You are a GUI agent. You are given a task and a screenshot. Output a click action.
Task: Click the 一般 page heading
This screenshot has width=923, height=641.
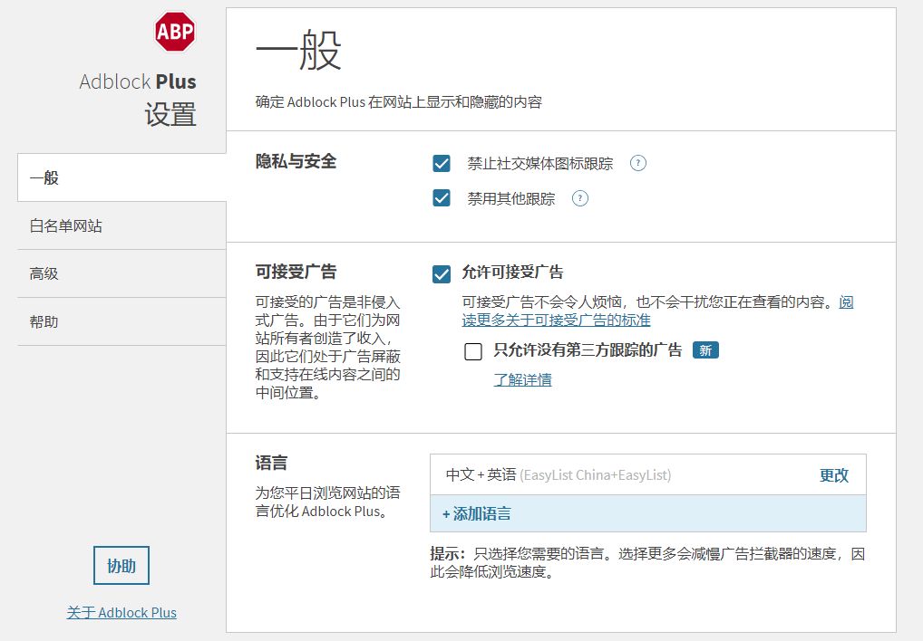(x=298, y=51)
